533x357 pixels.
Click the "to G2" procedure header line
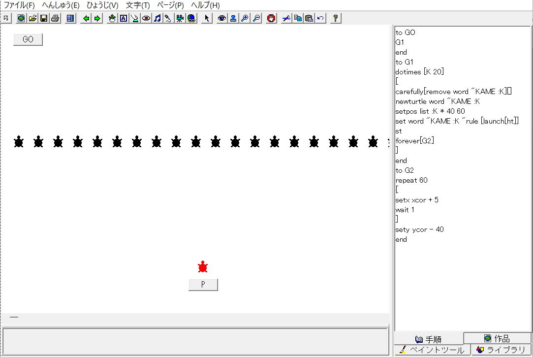click(405, 170)
